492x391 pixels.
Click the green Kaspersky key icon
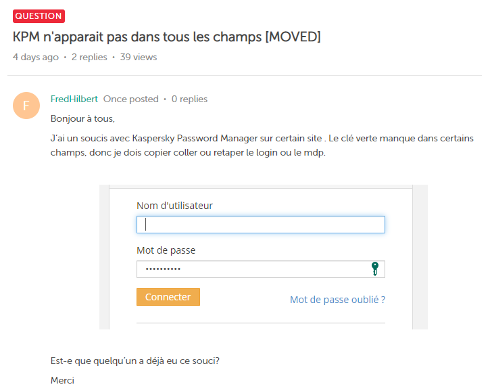[375, 269]
